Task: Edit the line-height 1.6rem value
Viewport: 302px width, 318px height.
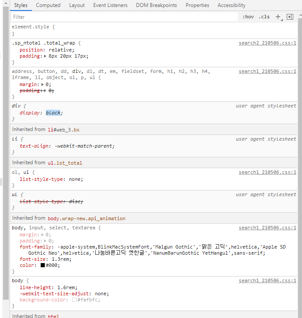Action: click(x=66, y=287)
